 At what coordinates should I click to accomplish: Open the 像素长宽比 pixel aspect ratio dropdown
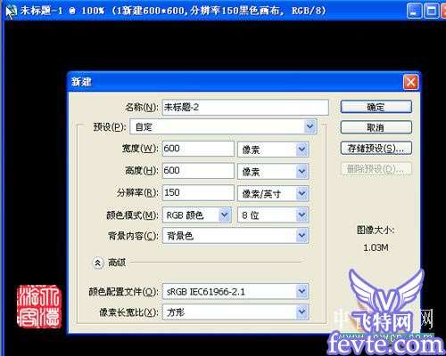point(235,311)
